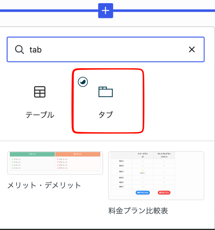Viewport: 215px width, 230px height.
Task: Click the 料金プラン比較表 pattern title
Action: 138,211
